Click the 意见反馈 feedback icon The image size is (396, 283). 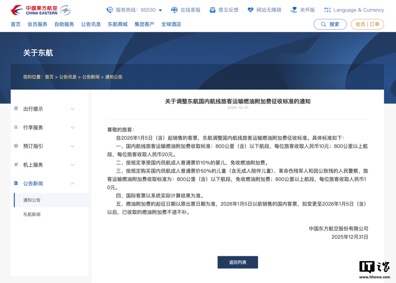213,10
